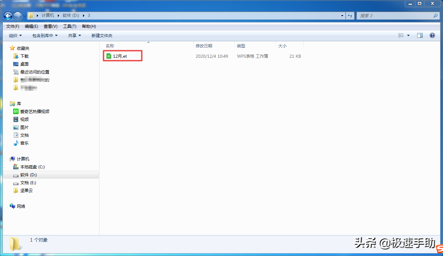Open the 组织 dropdown menu
443x256 pixels.
[x=15, y=35]
